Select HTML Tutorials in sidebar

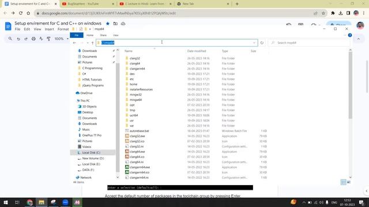(x=92, y=79)
